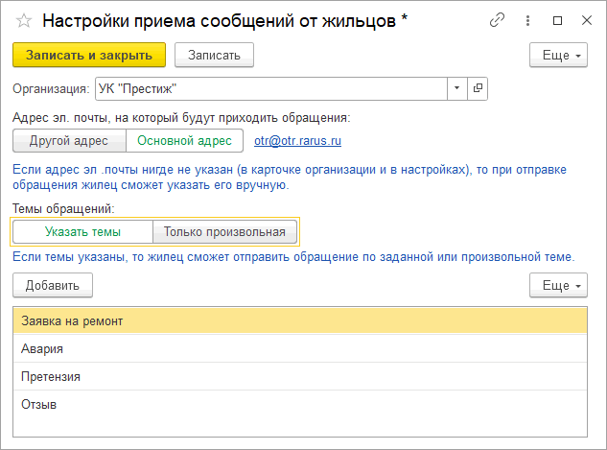Select the 'Основной адрес' toggle option
Viewport: 607px width, 450px height.
(185, 141)
